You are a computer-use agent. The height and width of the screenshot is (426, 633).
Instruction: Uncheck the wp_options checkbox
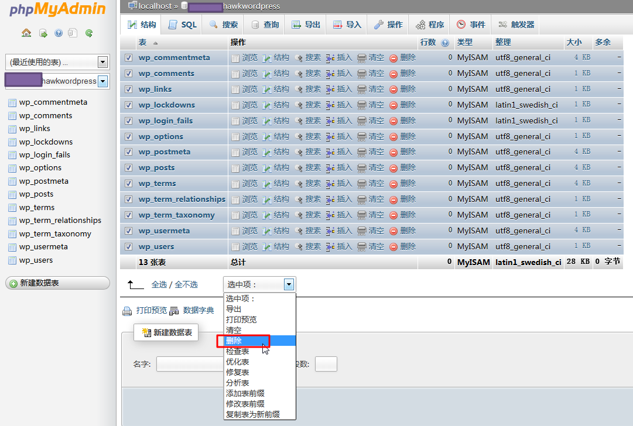click(x=128, y=136)
